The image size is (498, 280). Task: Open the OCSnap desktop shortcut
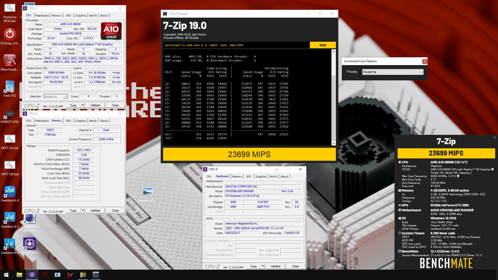tap(10, 36)
